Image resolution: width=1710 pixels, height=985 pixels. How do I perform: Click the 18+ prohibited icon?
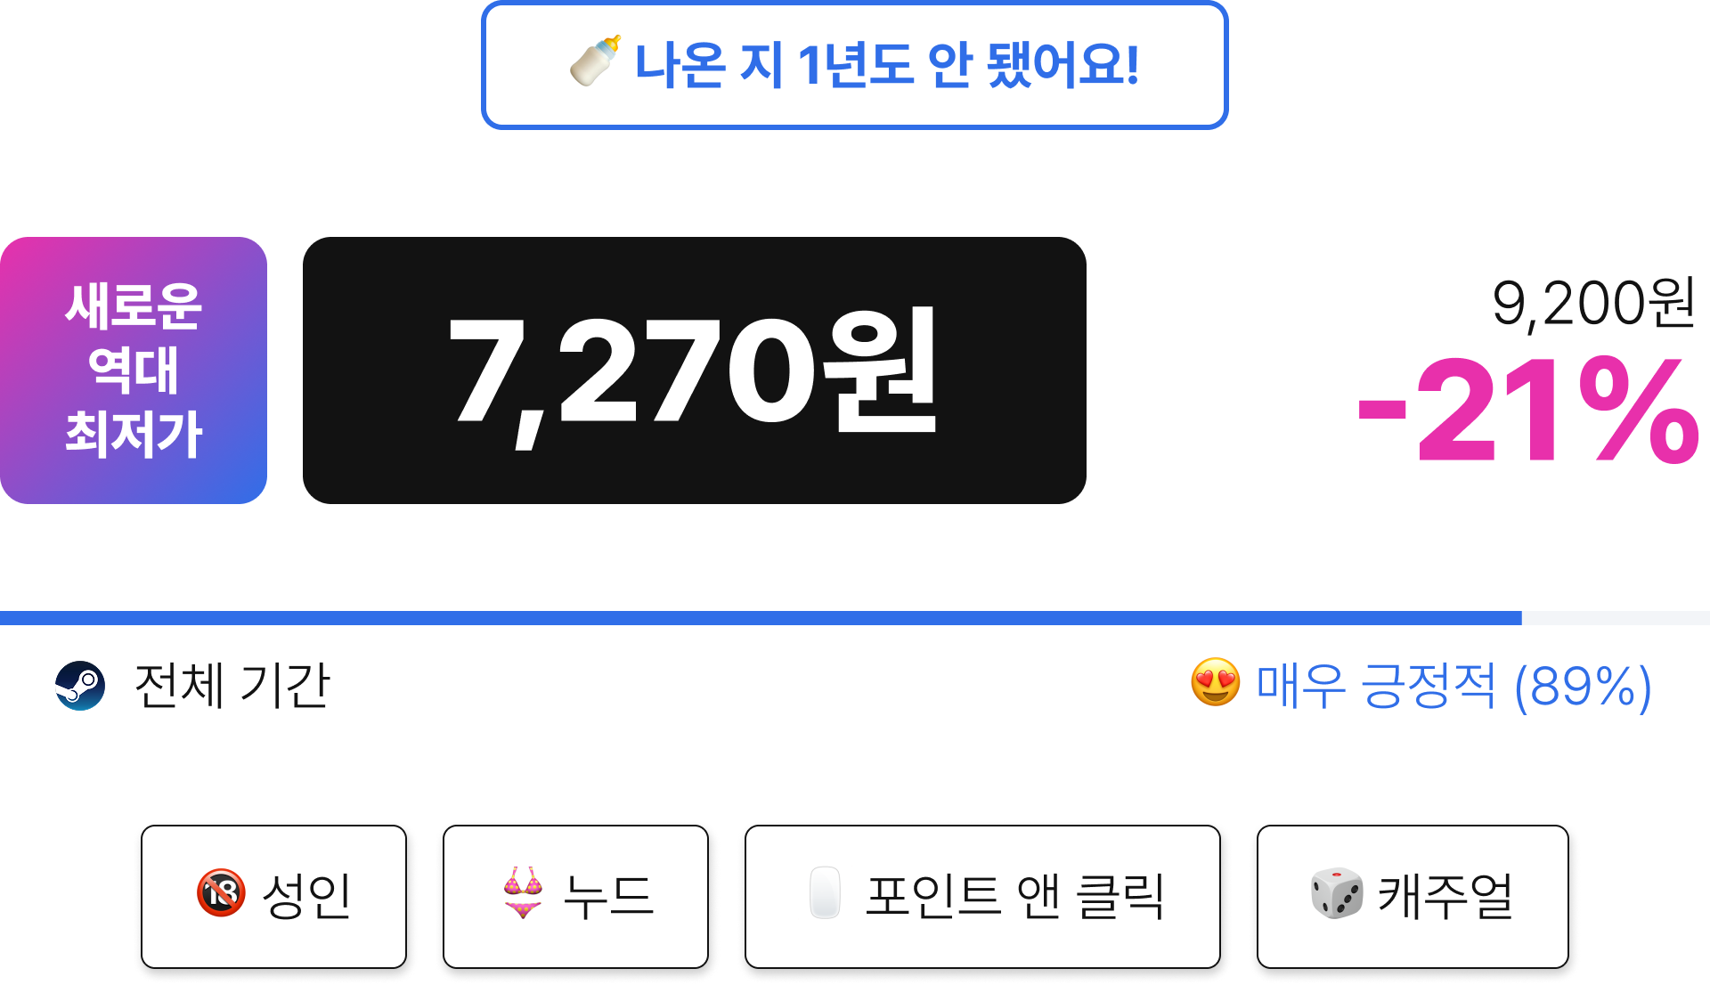[221, 893]
